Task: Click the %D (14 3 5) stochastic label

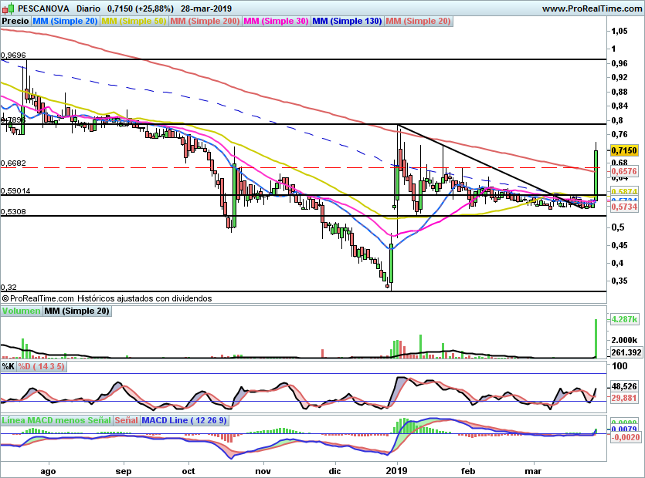Action: (x=41, y=366)
